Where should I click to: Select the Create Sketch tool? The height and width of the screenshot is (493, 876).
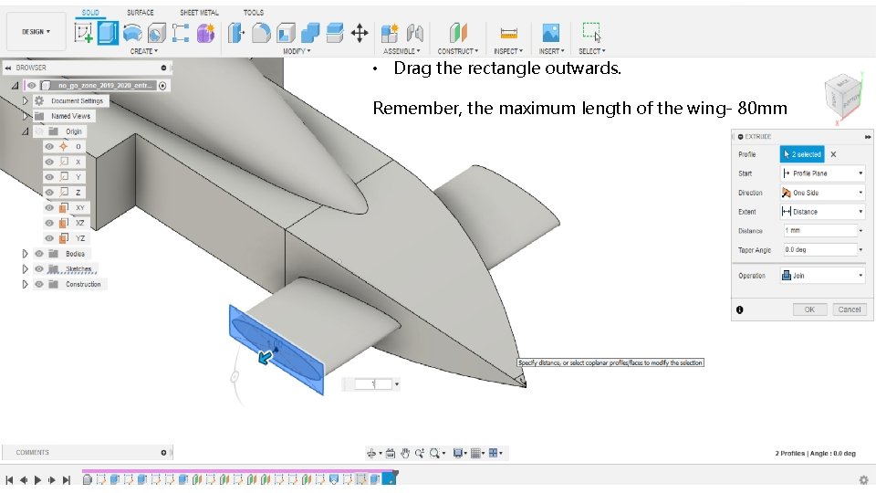[84, 33]
